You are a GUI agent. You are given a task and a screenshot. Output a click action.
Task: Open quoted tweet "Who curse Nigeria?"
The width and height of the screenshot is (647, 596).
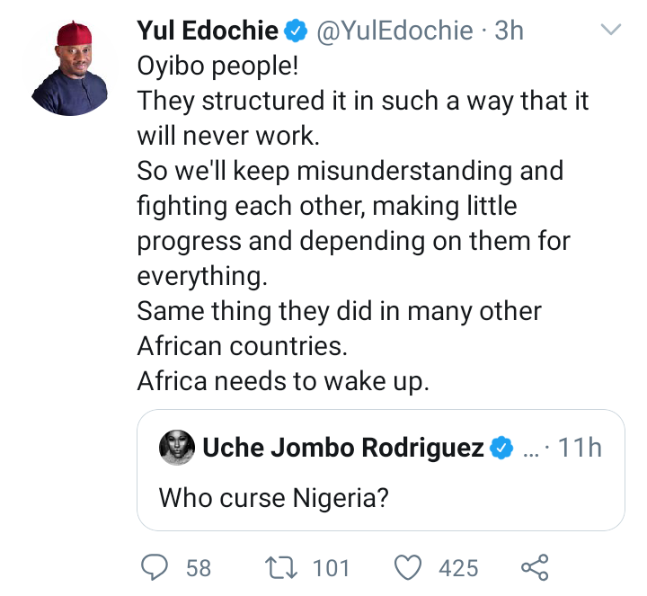[273, 496]
